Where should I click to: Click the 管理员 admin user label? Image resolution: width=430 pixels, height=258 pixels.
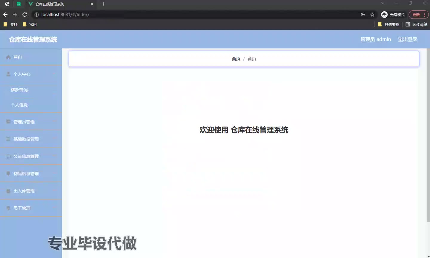[x=376, y=39]
